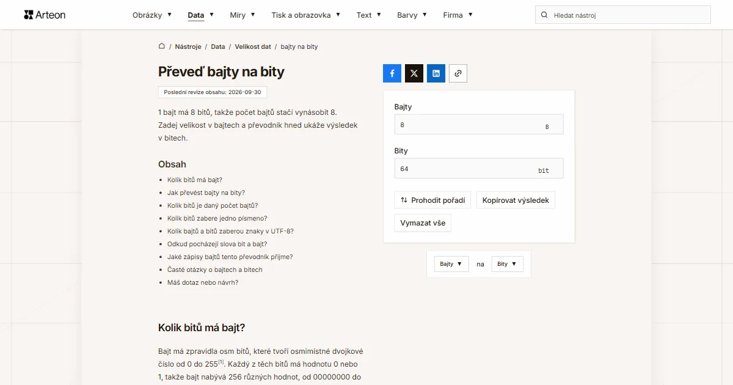Viewport: 733px width, 385px height.
Task: Expand the Firma menu
Action: [458, 15]
